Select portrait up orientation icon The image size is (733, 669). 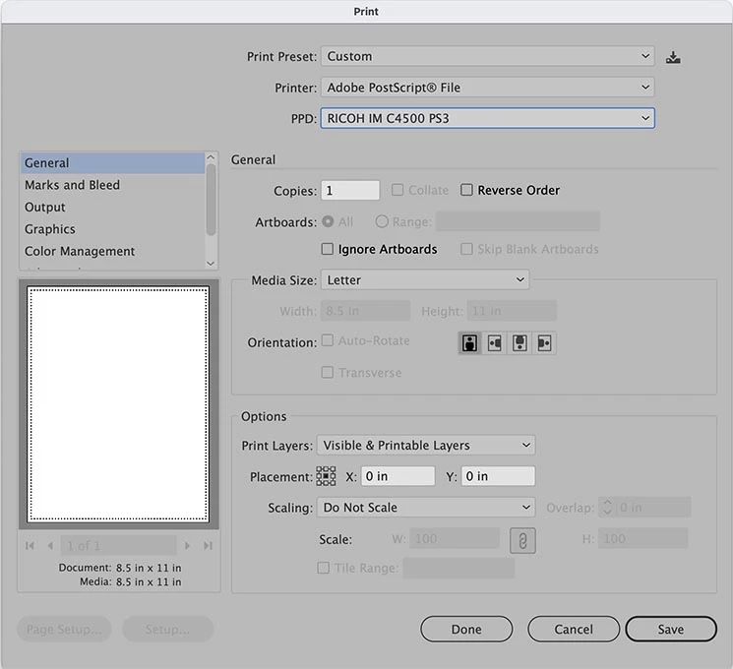tap(470, 343)
